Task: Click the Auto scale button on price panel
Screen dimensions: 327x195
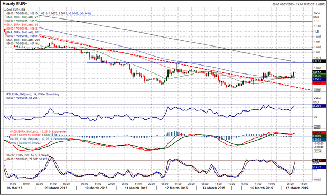Action: pos(317,90)
